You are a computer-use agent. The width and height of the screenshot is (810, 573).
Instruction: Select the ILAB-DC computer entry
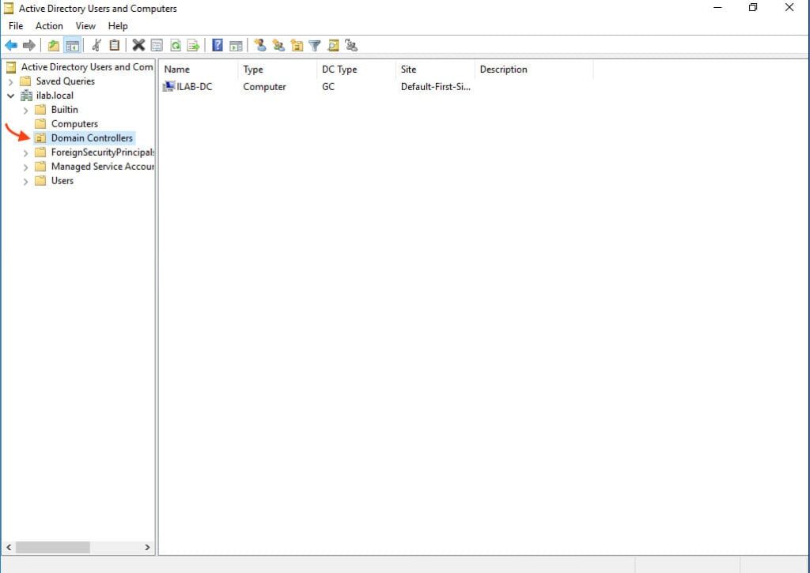[194, 87]
